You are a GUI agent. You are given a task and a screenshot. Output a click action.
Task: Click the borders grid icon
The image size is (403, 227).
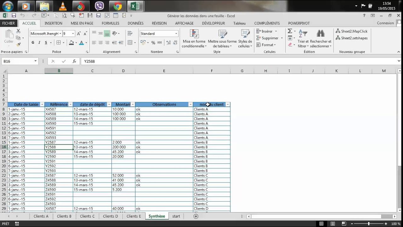point(59,43)
